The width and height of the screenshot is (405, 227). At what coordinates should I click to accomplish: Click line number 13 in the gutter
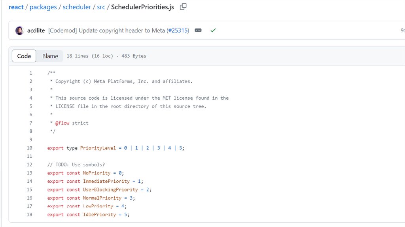(x=30, y=173)
